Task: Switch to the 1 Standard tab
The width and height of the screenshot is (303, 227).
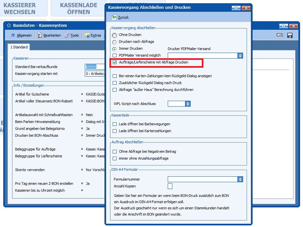Action: (19, 47)
